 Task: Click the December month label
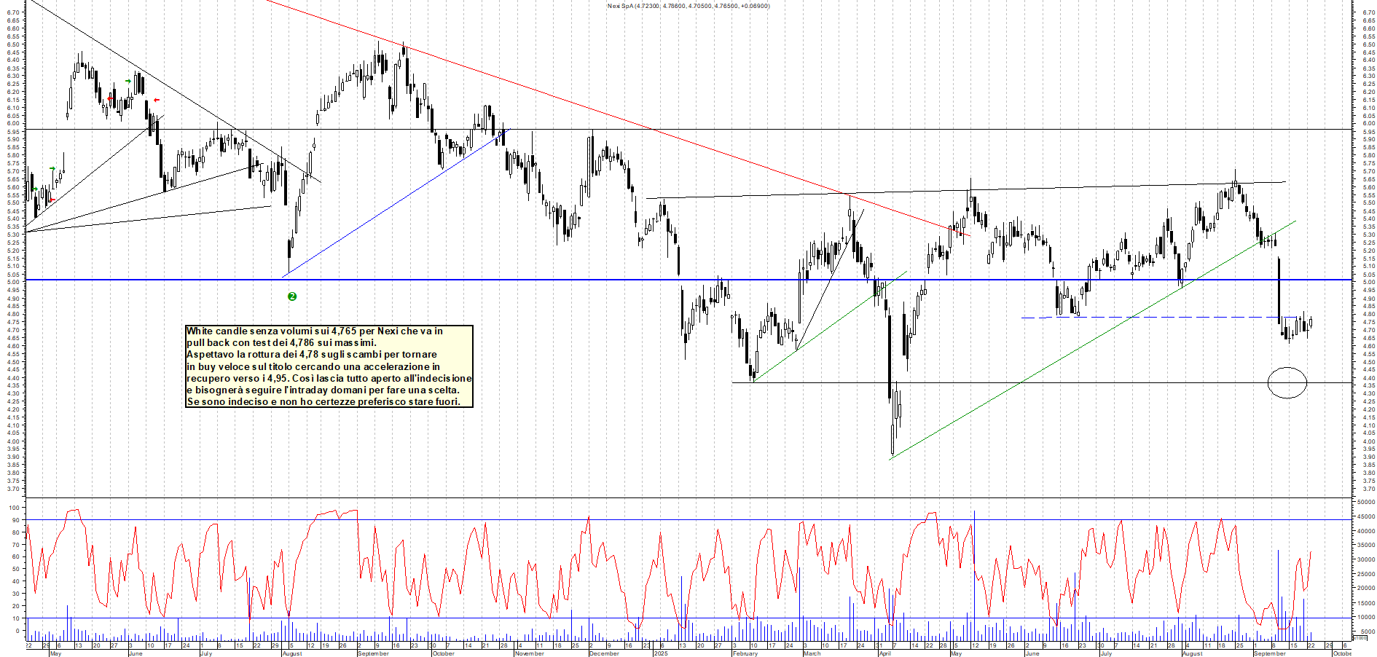tap(604, 653)
